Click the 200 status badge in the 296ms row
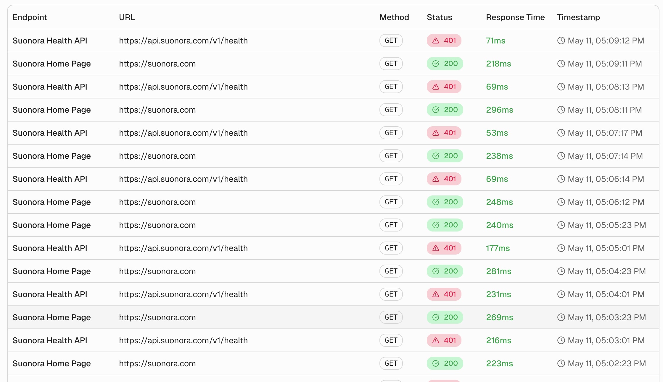Image resolution: width=663 pixels, height=382 pixels. tap(445, 110)
